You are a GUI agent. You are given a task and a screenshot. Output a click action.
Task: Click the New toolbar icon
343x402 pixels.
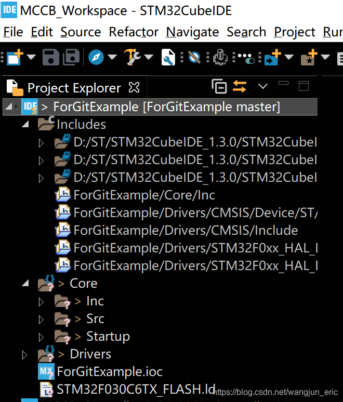[15, 57]
